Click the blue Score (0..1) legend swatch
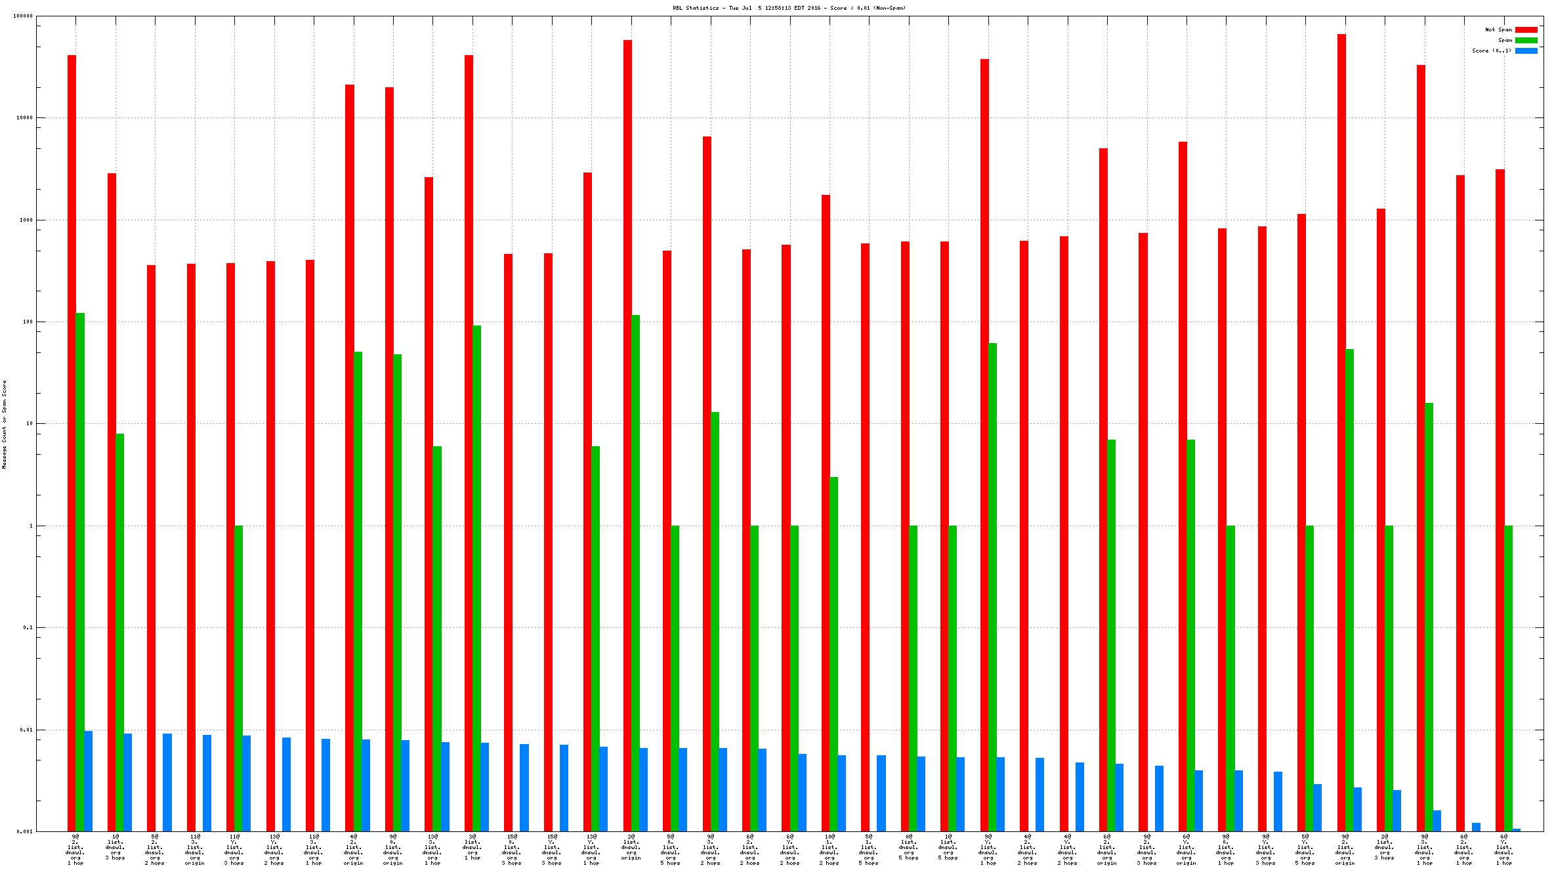Image resolution: width=1554 pixels, height=874 pixels. [1526, 51]
